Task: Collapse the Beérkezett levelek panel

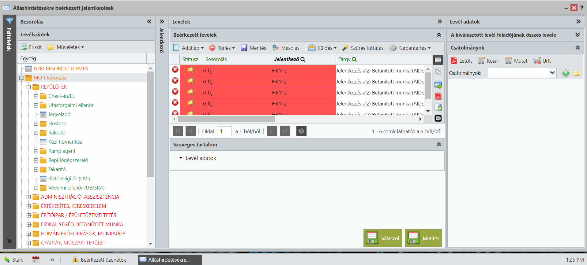Action: coord(439,35)
